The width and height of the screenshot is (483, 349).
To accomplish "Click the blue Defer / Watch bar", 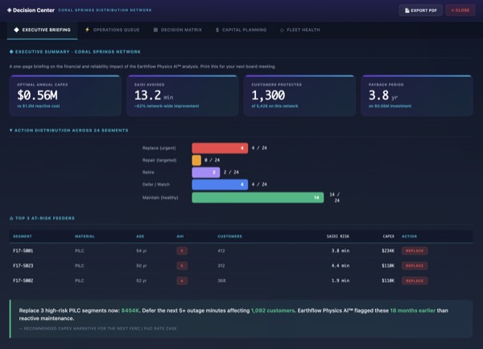I will 220,185.
